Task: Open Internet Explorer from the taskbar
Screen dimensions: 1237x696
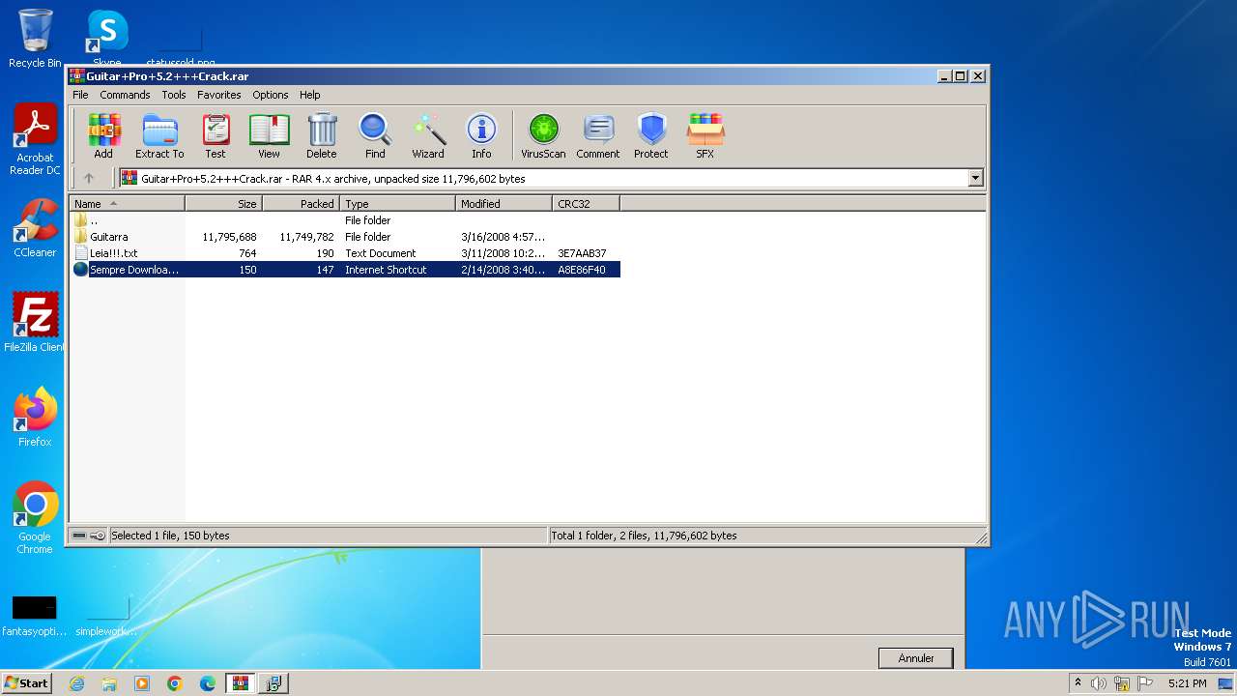Action: (76, 683)
